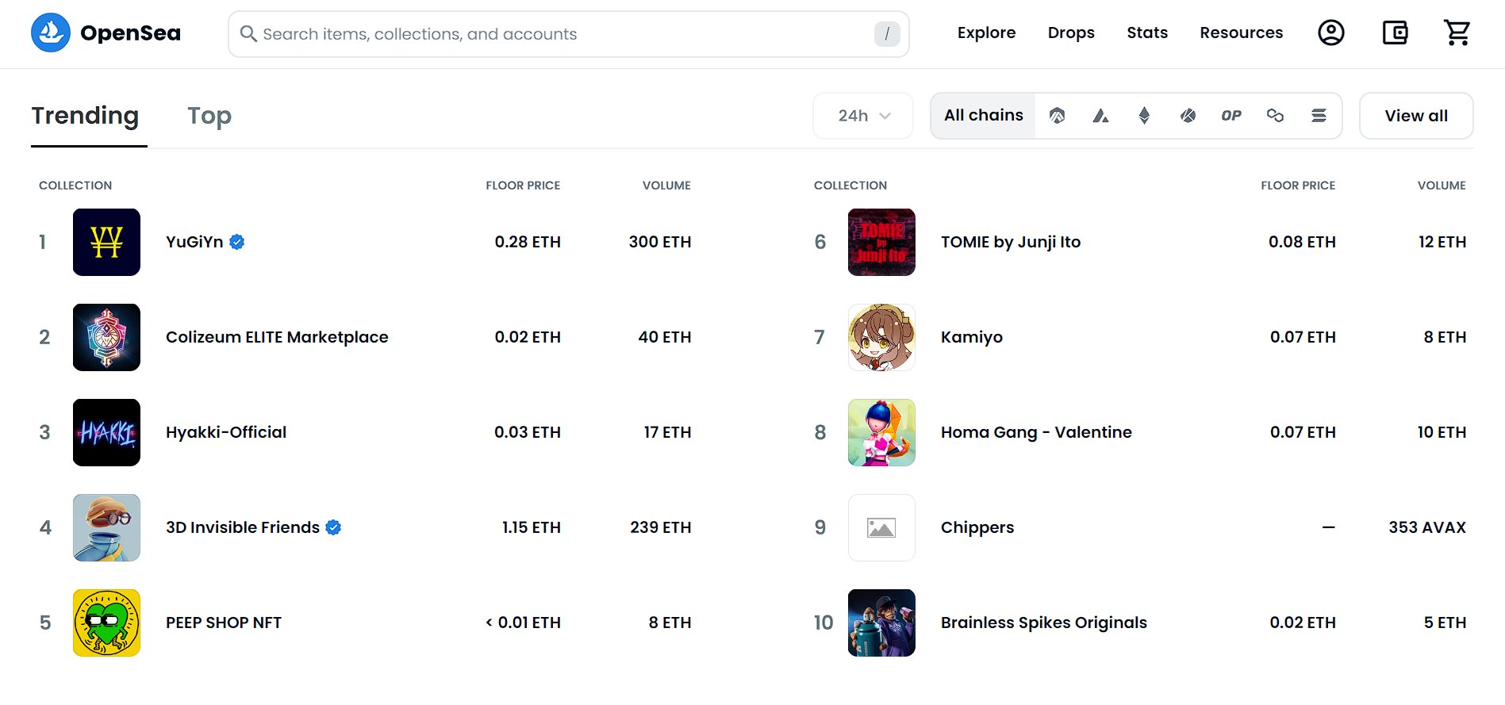Focus the search items and collections field
The height and width of the screenshot is (705, 1505).
coord(568,33)
